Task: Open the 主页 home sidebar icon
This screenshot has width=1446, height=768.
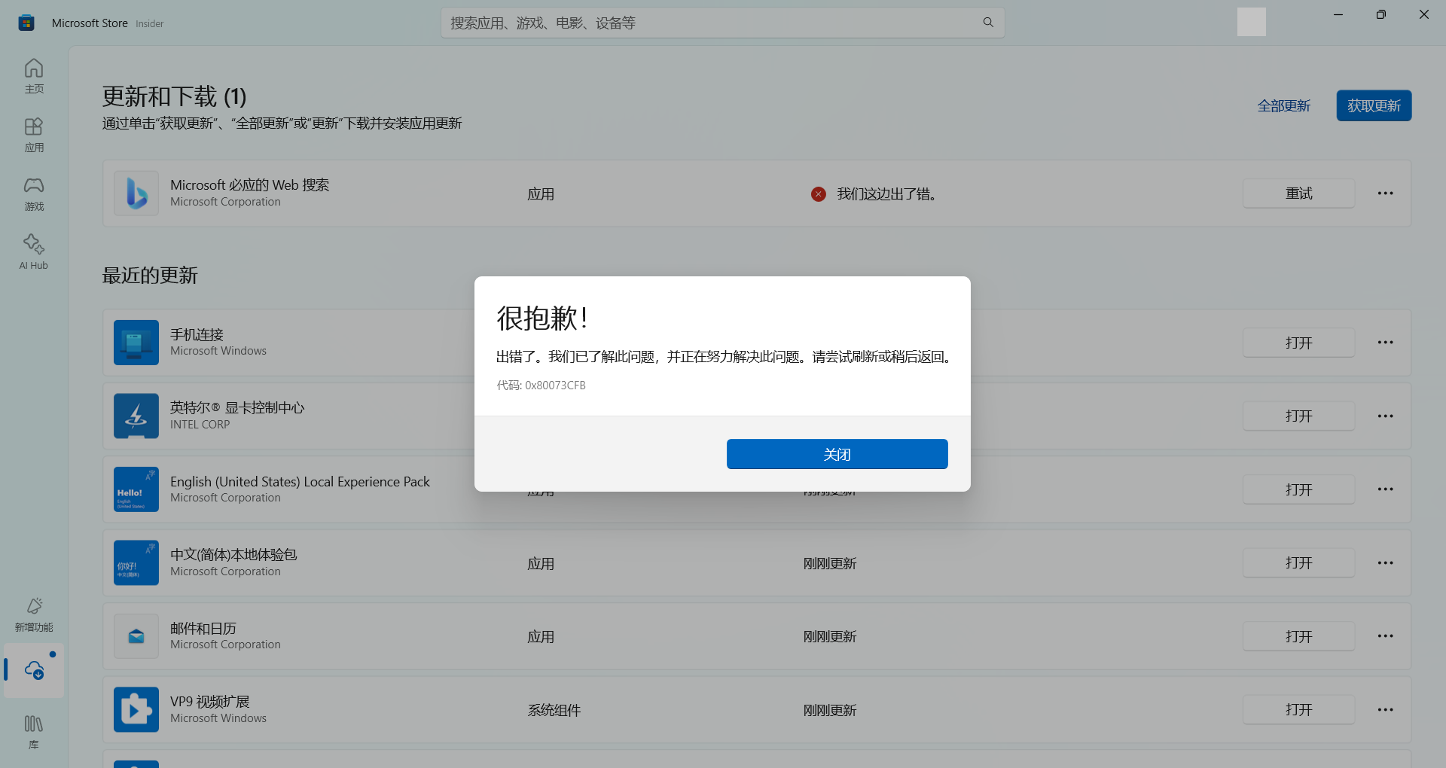Action: (34, 76)
